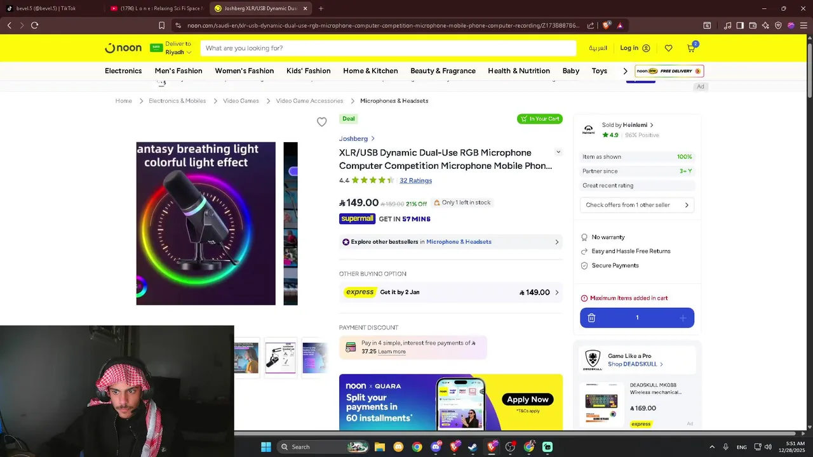Screen dimensions: 813x457
Task: Open the shopping cart icon
Action: 691,48
